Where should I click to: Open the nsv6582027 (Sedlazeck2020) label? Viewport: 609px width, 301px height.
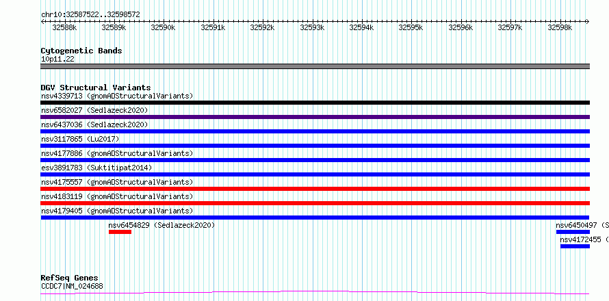94,110
